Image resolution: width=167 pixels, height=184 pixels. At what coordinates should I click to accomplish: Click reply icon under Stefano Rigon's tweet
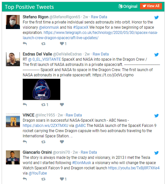click(x=25, y=44)
